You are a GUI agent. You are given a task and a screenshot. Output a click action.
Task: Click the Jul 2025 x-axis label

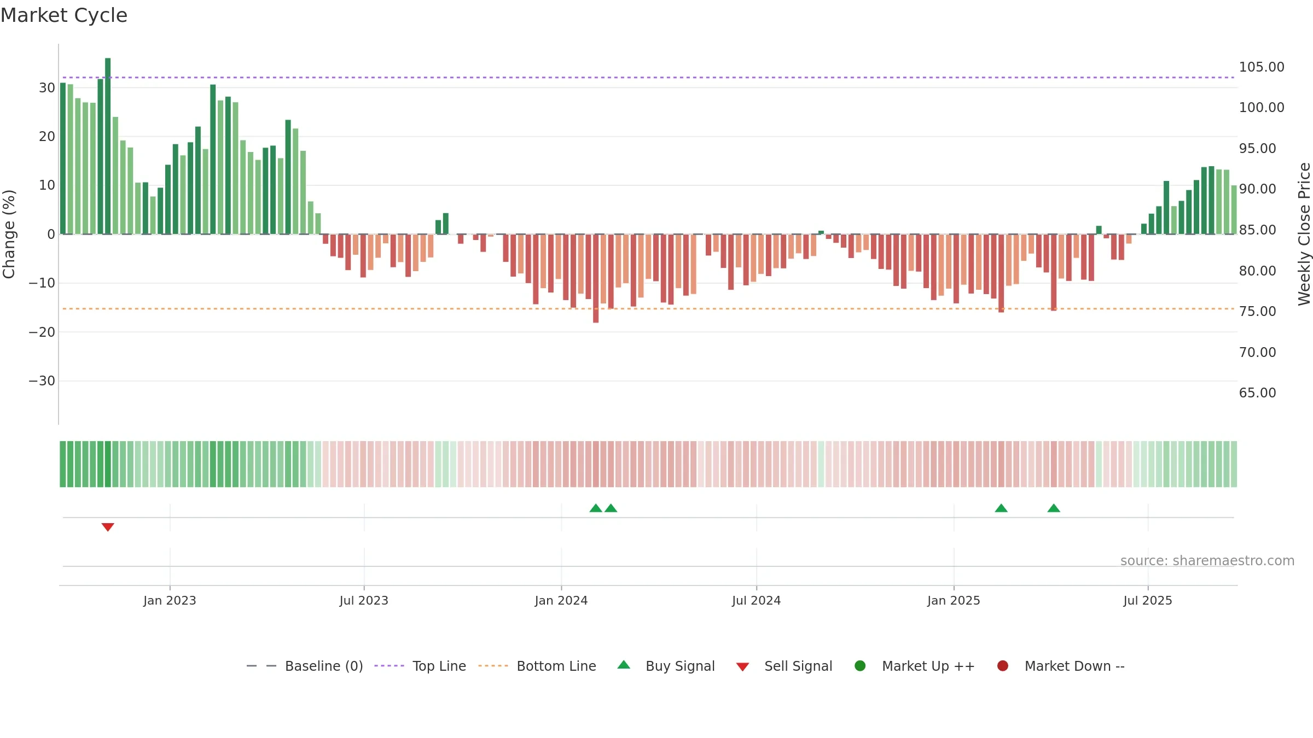[x=1148, y=600]
